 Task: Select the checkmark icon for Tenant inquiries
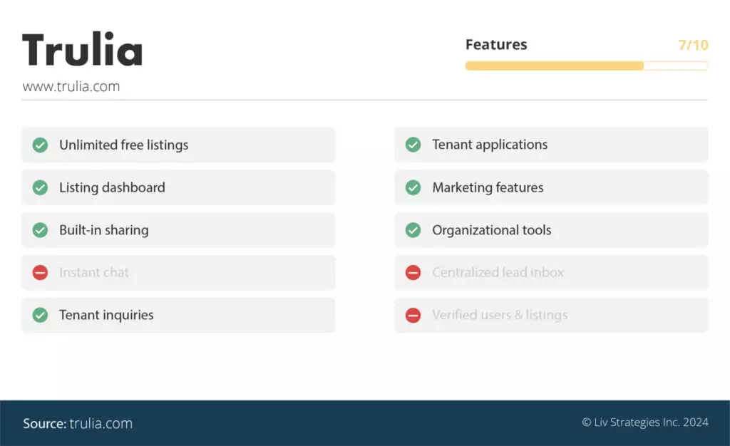click(x=40, y=315)
